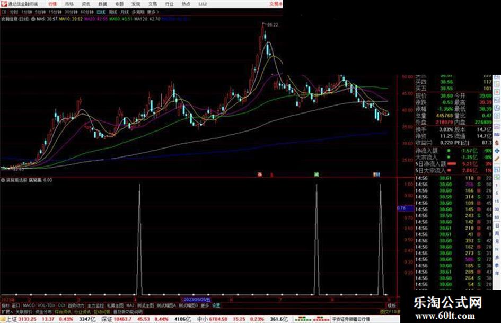Open the 市场 menu
Viewport: 501px width, 323px height.
click(69, 4)
